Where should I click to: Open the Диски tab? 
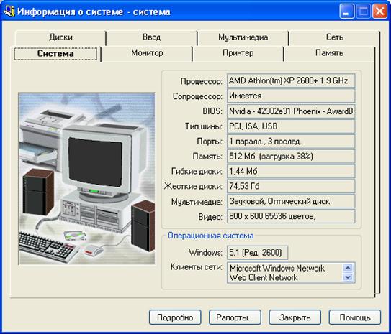pyautogui.click(x=60, y=37)
